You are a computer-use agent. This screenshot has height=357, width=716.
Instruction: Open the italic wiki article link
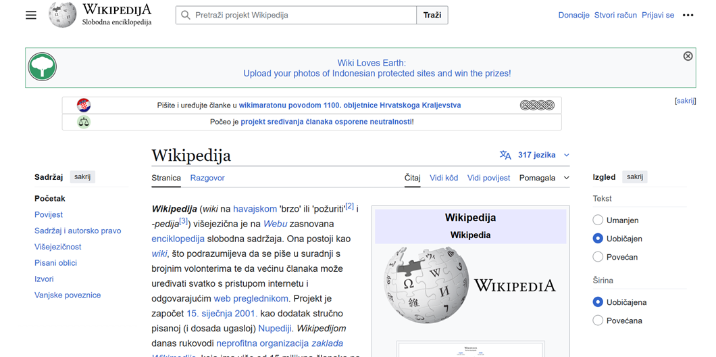point(159,254)
